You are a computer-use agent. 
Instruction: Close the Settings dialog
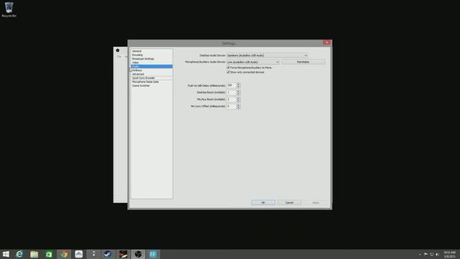coord(327,42)
